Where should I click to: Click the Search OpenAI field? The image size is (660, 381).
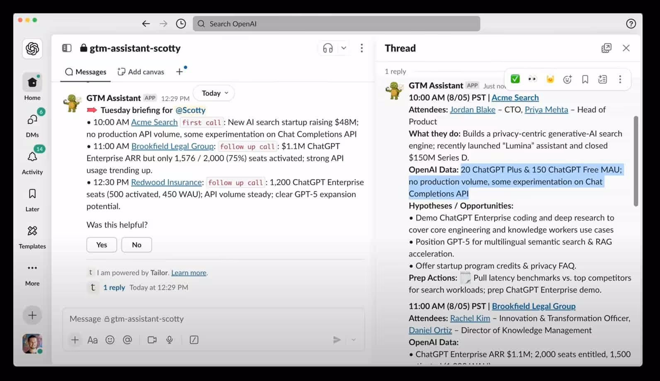click(336, 24)
